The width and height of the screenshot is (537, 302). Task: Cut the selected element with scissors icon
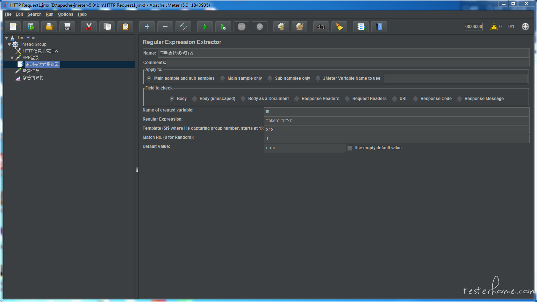[89, 27]
